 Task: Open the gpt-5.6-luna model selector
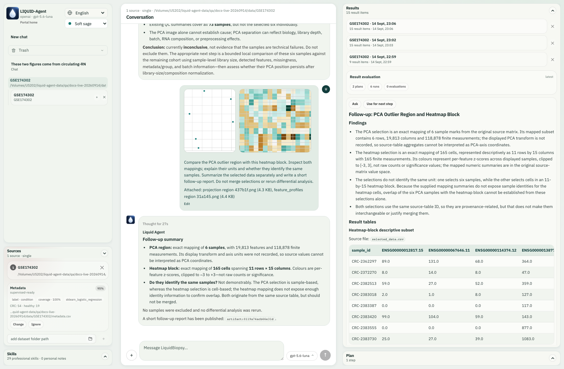coord(302,356)
